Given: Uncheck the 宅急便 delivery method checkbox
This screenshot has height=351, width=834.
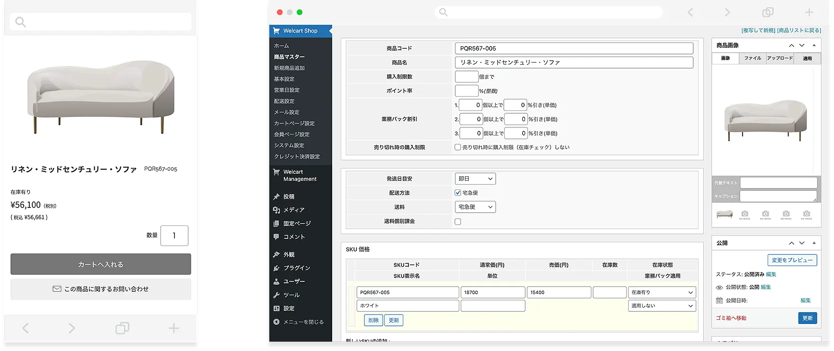Looking at the screenshot, I should (458, 193).
